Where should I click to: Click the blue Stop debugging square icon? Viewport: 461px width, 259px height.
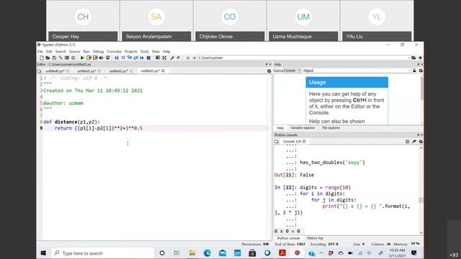point(149,58)
